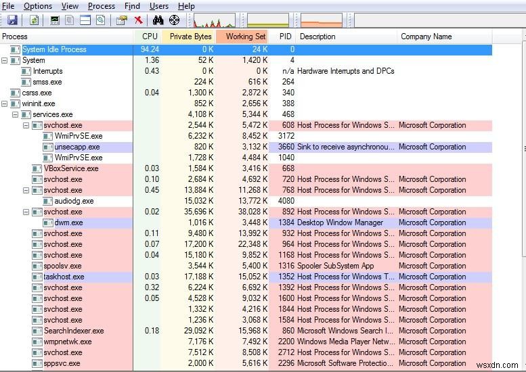
Task: Toggle the Show Lower Pane toolbar icon
Action: tap(85, 20)
